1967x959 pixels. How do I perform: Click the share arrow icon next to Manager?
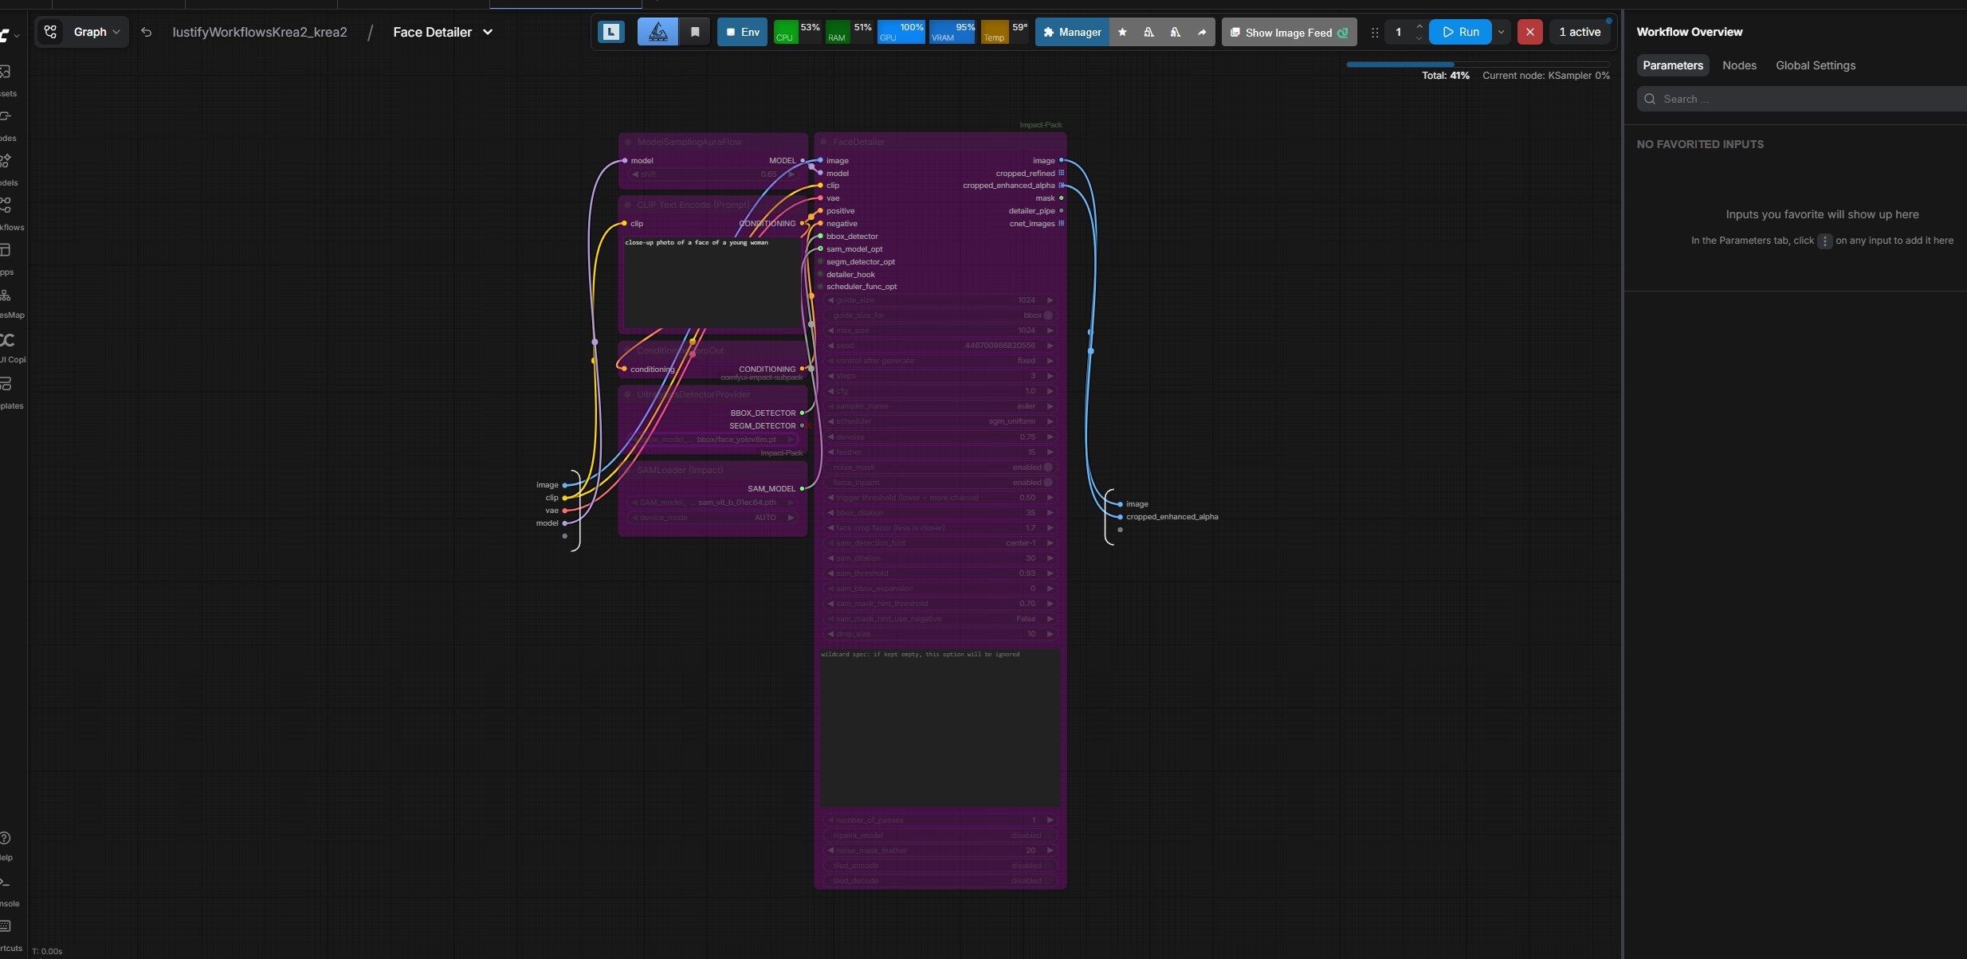1201,32
